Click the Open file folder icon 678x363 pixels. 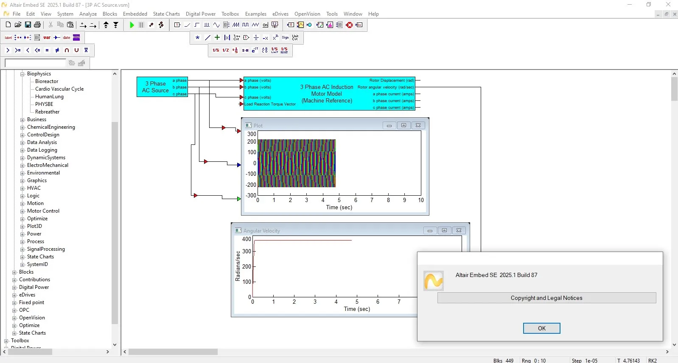tap(18, 25)
